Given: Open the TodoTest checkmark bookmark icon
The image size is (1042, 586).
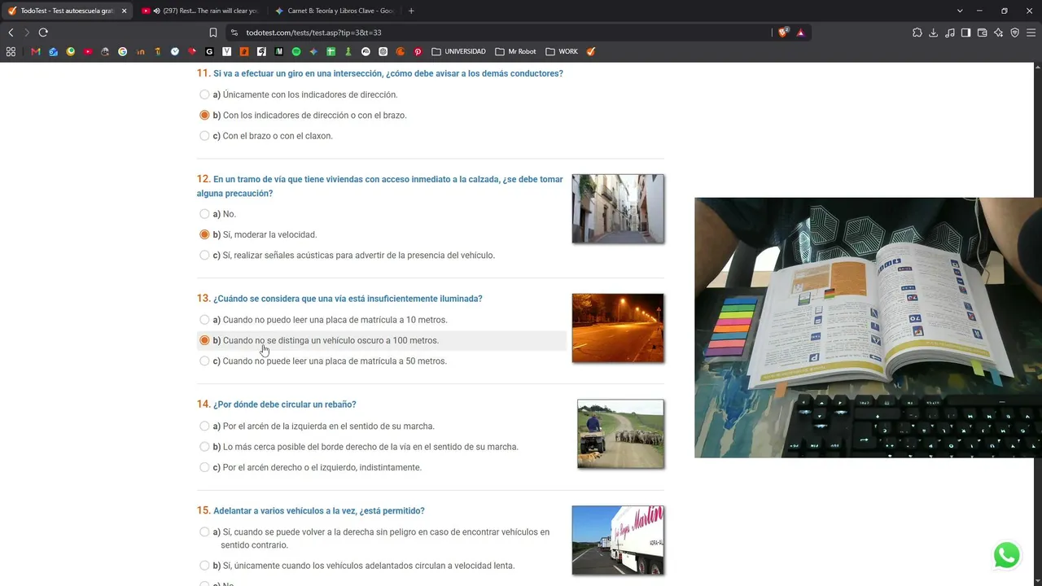Looking at the screenshot, I should [591, 51].
